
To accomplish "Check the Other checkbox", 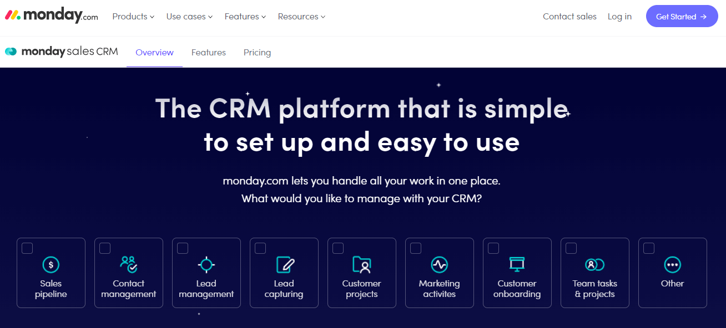I will [649, 248].
